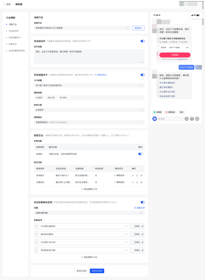This screenshot has width=205, height=280.
Task: Check 高意向 box for 有没有参考方案?
Action: (x=133, y=251)
